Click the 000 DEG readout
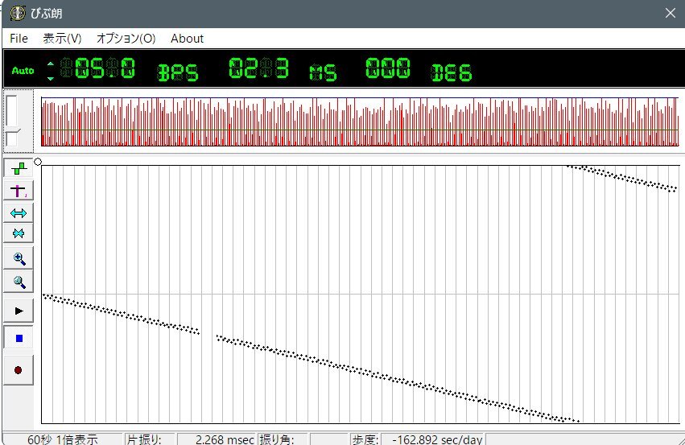The image size is (685, 445). (388, 68)
